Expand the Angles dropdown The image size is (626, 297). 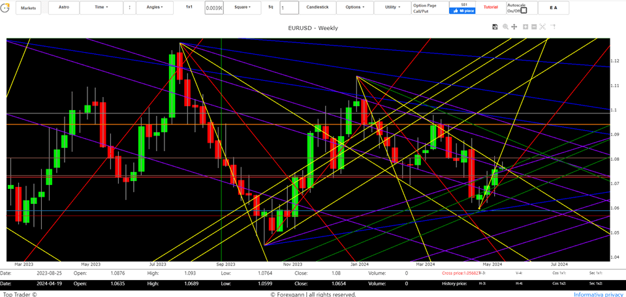coord(155,8)
